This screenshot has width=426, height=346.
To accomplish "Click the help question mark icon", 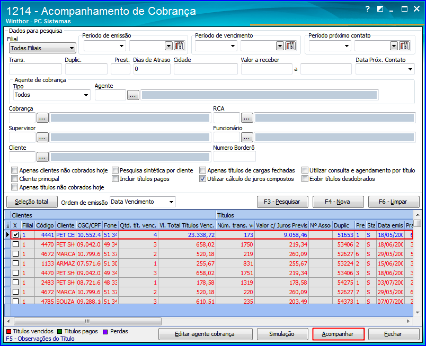I will coord(367,9).
